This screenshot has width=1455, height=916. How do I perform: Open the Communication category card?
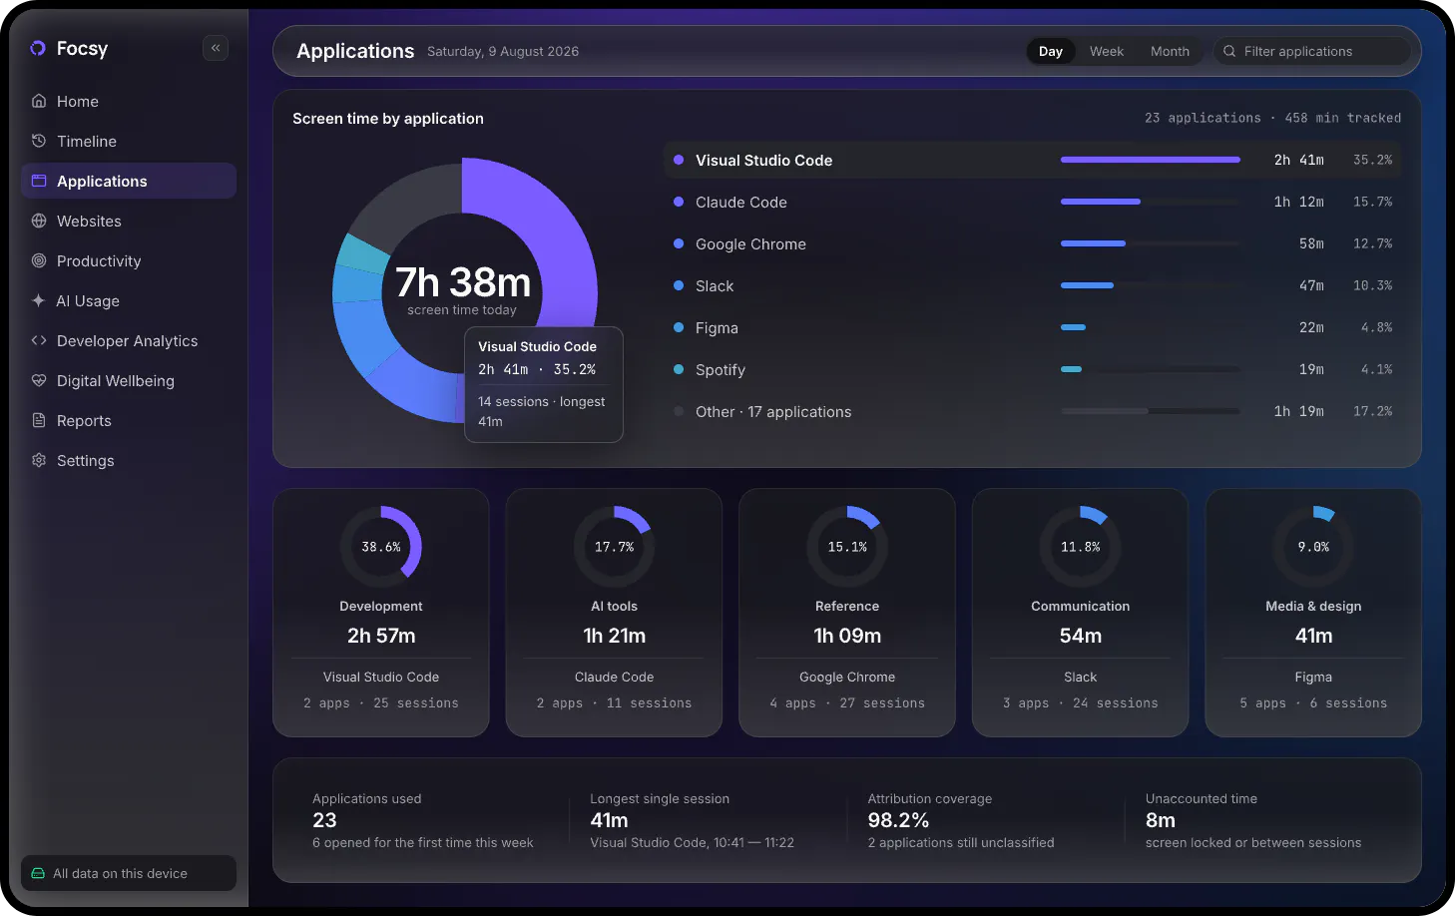(x=1081, y=613)
